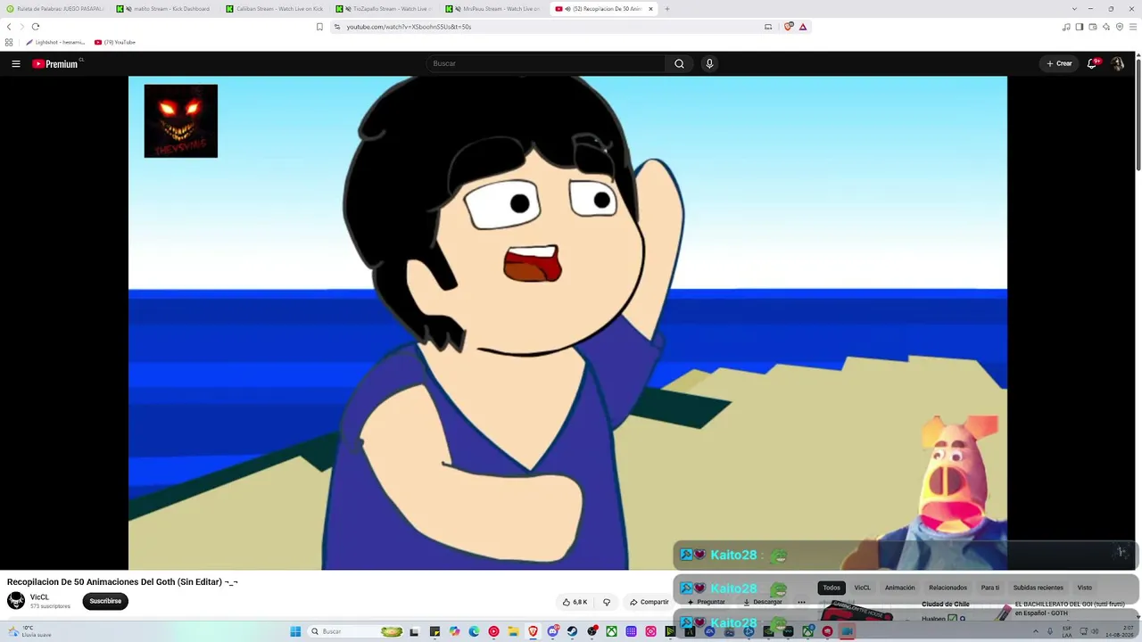Switch to the Caliban Stream tab
This screenshot has width=1142, height=642.
(x=275, y=9)
